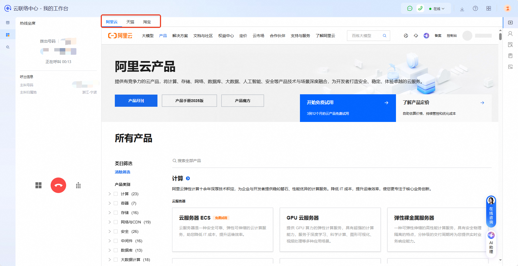
Task: Open the help question mark icon
Action: click(475, 9)
